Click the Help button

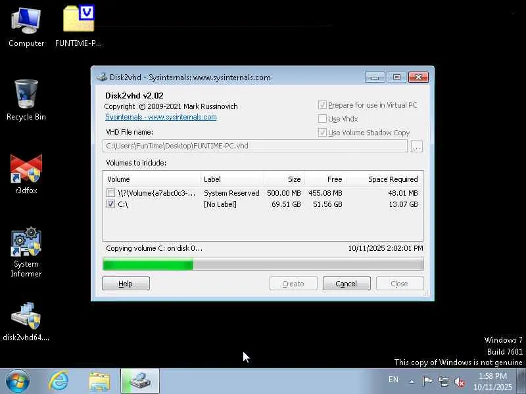(x=126, y=284)
